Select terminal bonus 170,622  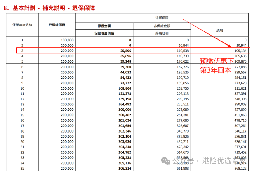(x=183, y=61)
